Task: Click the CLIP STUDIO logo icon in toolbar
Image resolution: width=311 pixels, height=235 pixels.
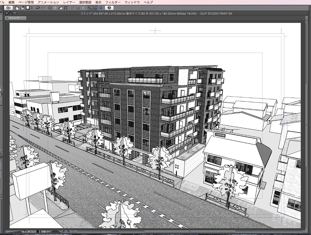Action: [8, 9]
